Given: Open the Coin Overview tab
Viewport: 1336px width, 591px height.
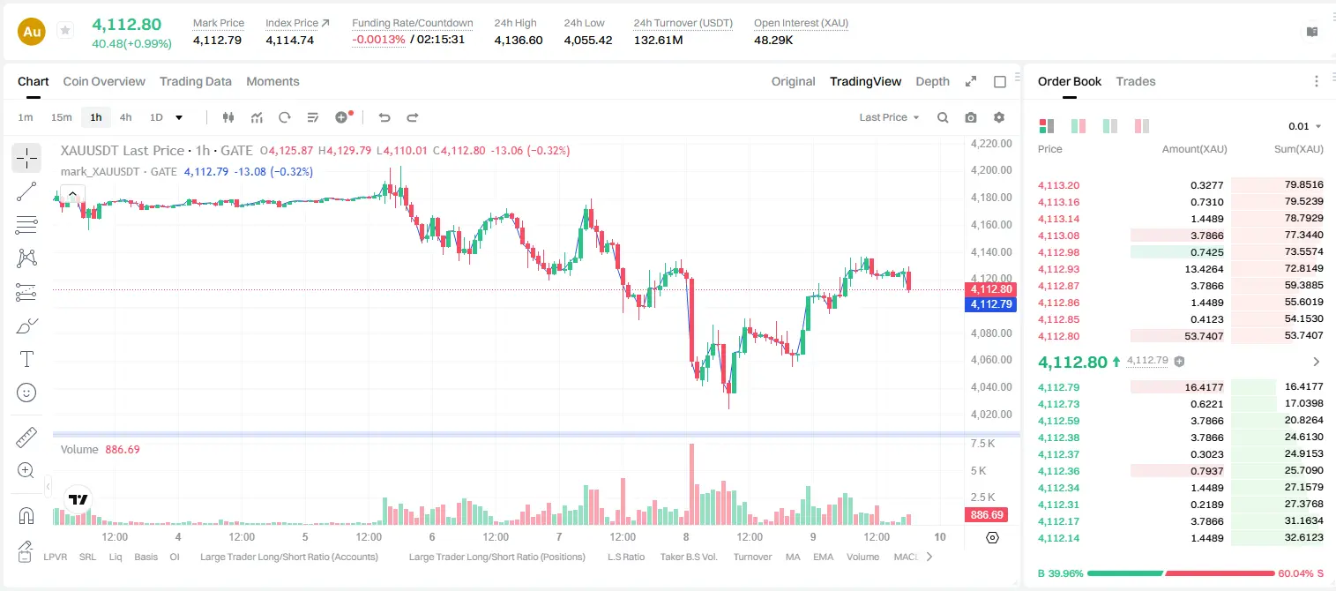Looking at the screenshot, I should (104, 81).
